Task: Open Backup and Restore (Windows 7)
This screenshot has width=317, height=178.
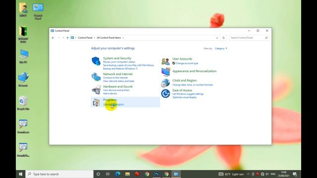Action: click(120, 69)
